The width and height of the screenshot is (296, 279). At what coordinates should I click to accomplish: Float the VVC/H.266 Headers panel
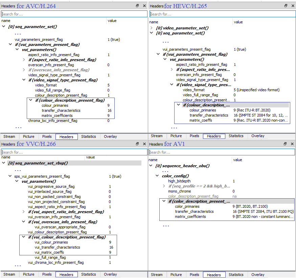(x=137, y=144)
